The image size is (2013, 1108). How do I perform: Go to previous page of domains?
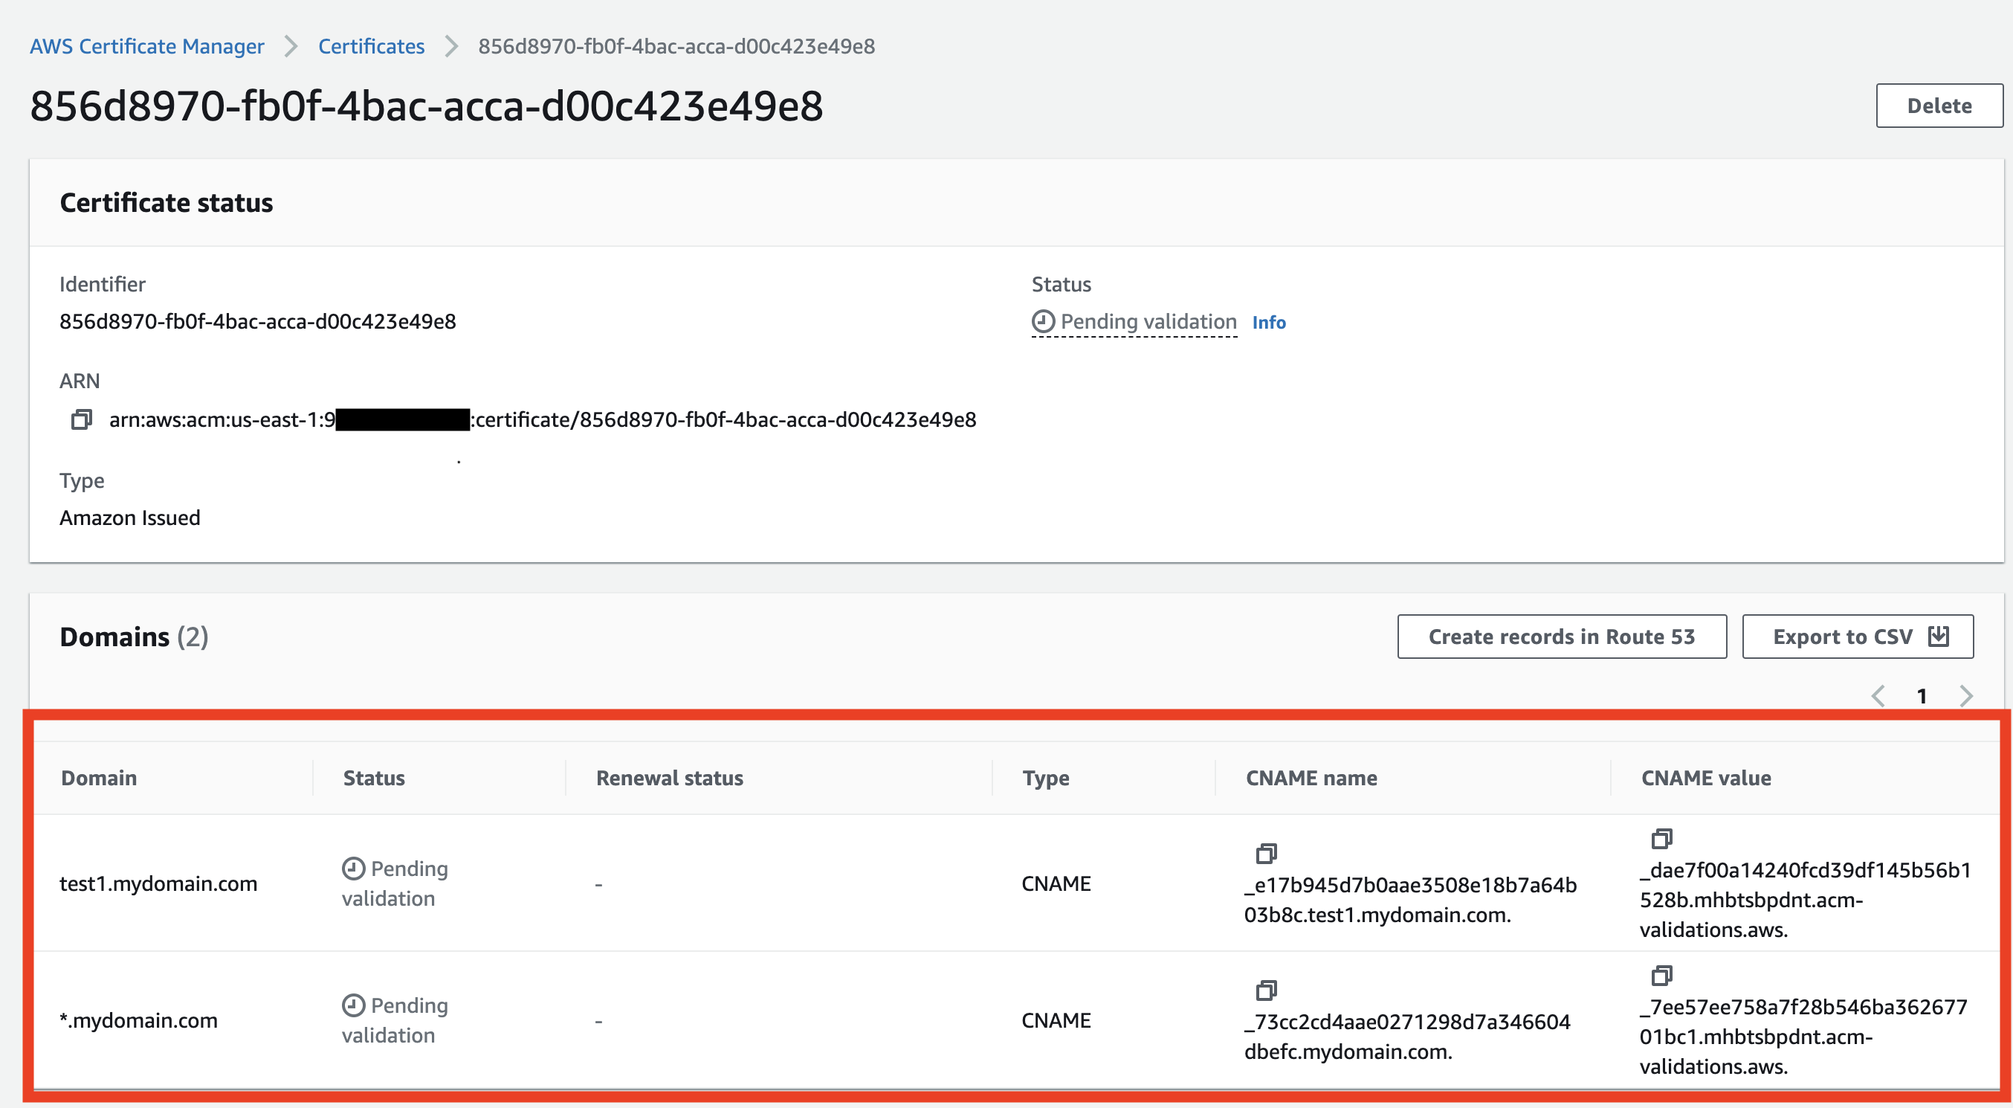[x=1878, y=695]
